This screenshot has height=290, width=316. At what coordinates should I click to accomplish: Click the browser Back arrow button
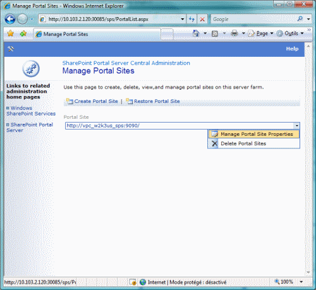tap(10, 19)
